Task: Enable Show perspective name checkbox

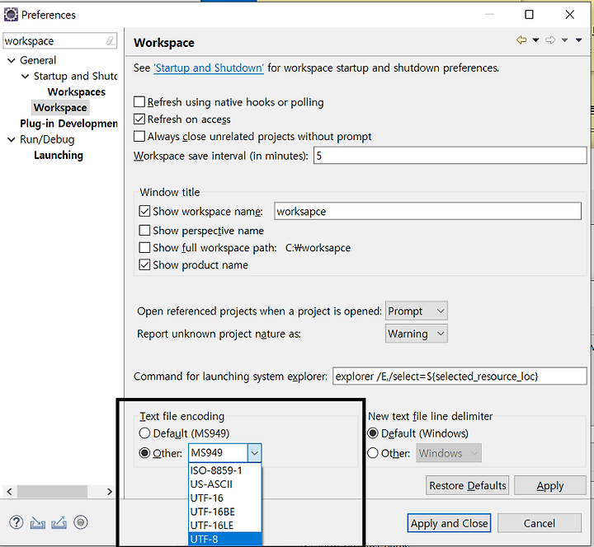Action: tap(144, 231)
